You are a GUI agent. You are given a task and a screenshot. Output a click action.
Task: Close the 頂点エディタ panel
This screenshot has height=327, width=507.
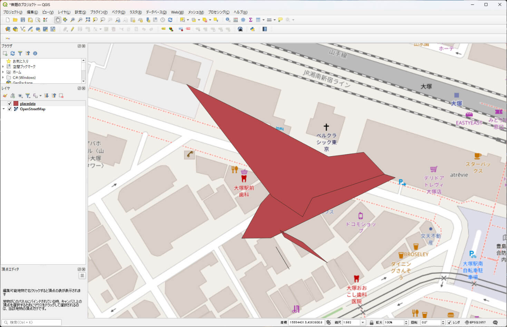tap(84, 269)
